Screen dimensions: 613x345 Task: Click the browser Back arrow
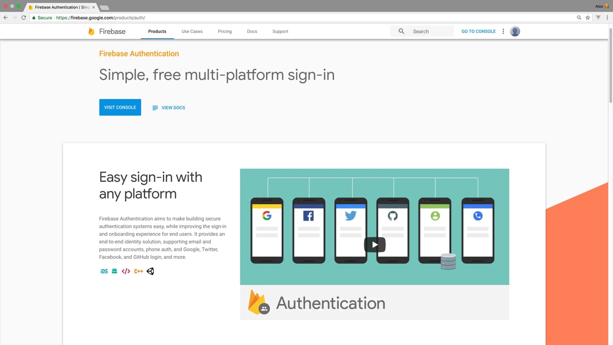[x=6, y=18]
